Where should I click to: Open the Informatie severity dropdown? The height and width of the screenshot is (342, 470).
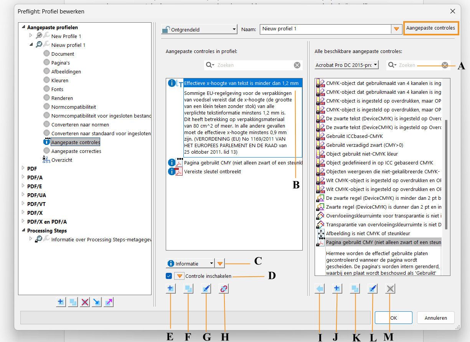[x=190, y=263]
